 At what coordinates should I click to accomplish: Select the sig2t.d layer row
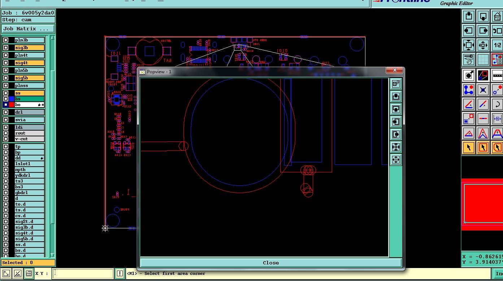point(29,221)
